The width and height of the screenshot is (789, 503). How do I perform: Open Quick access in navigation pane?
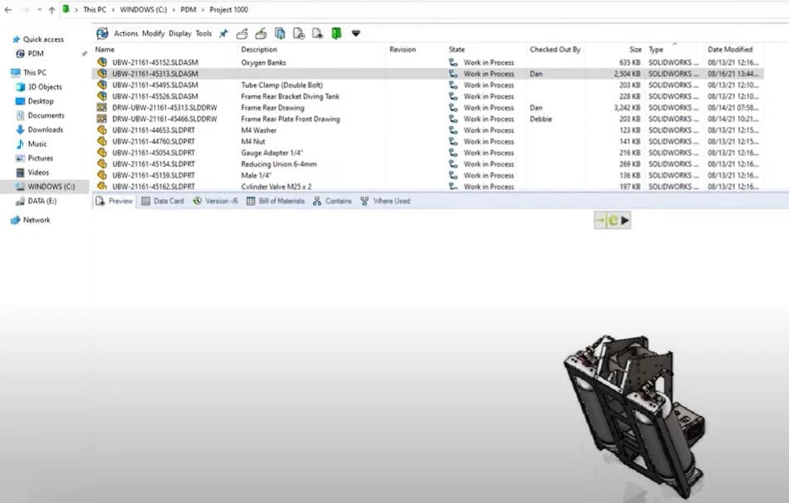tap(43, 39)
